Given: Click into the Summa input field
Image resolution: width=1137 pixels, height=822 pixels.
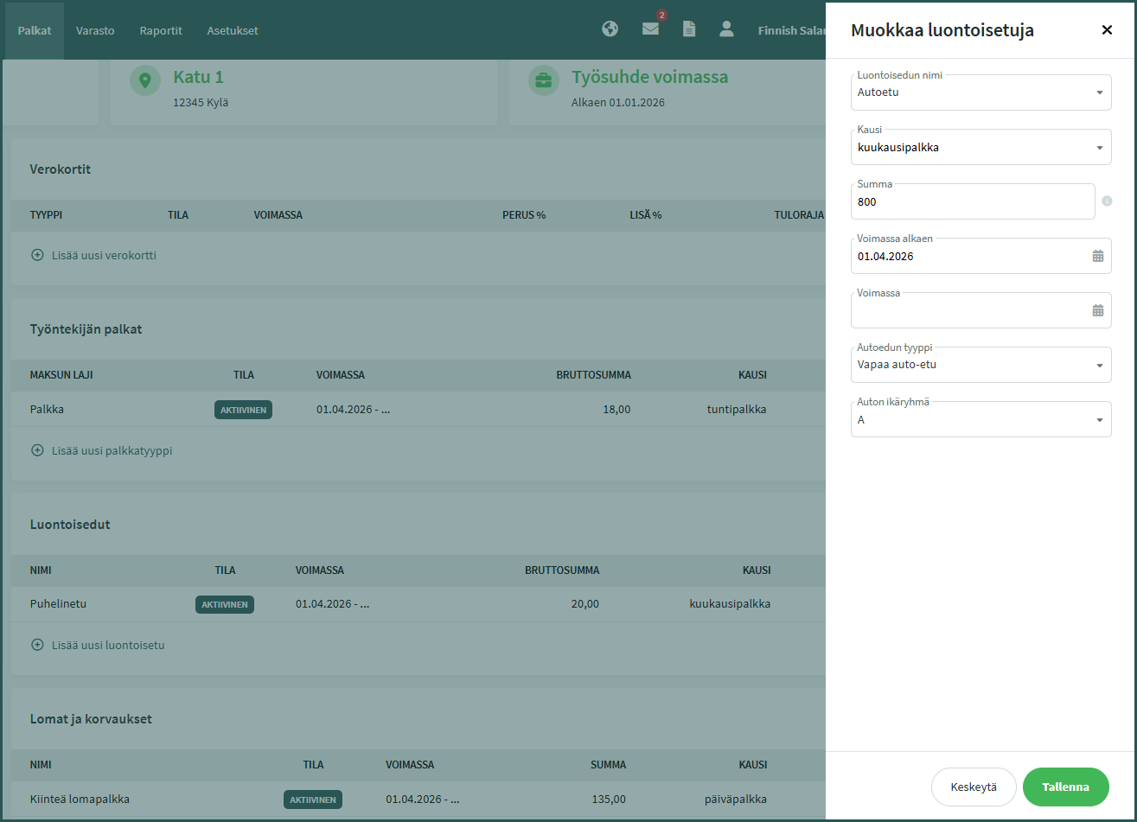Looking at the screenshot, I should pyautogui.click(x=972, y=201).
